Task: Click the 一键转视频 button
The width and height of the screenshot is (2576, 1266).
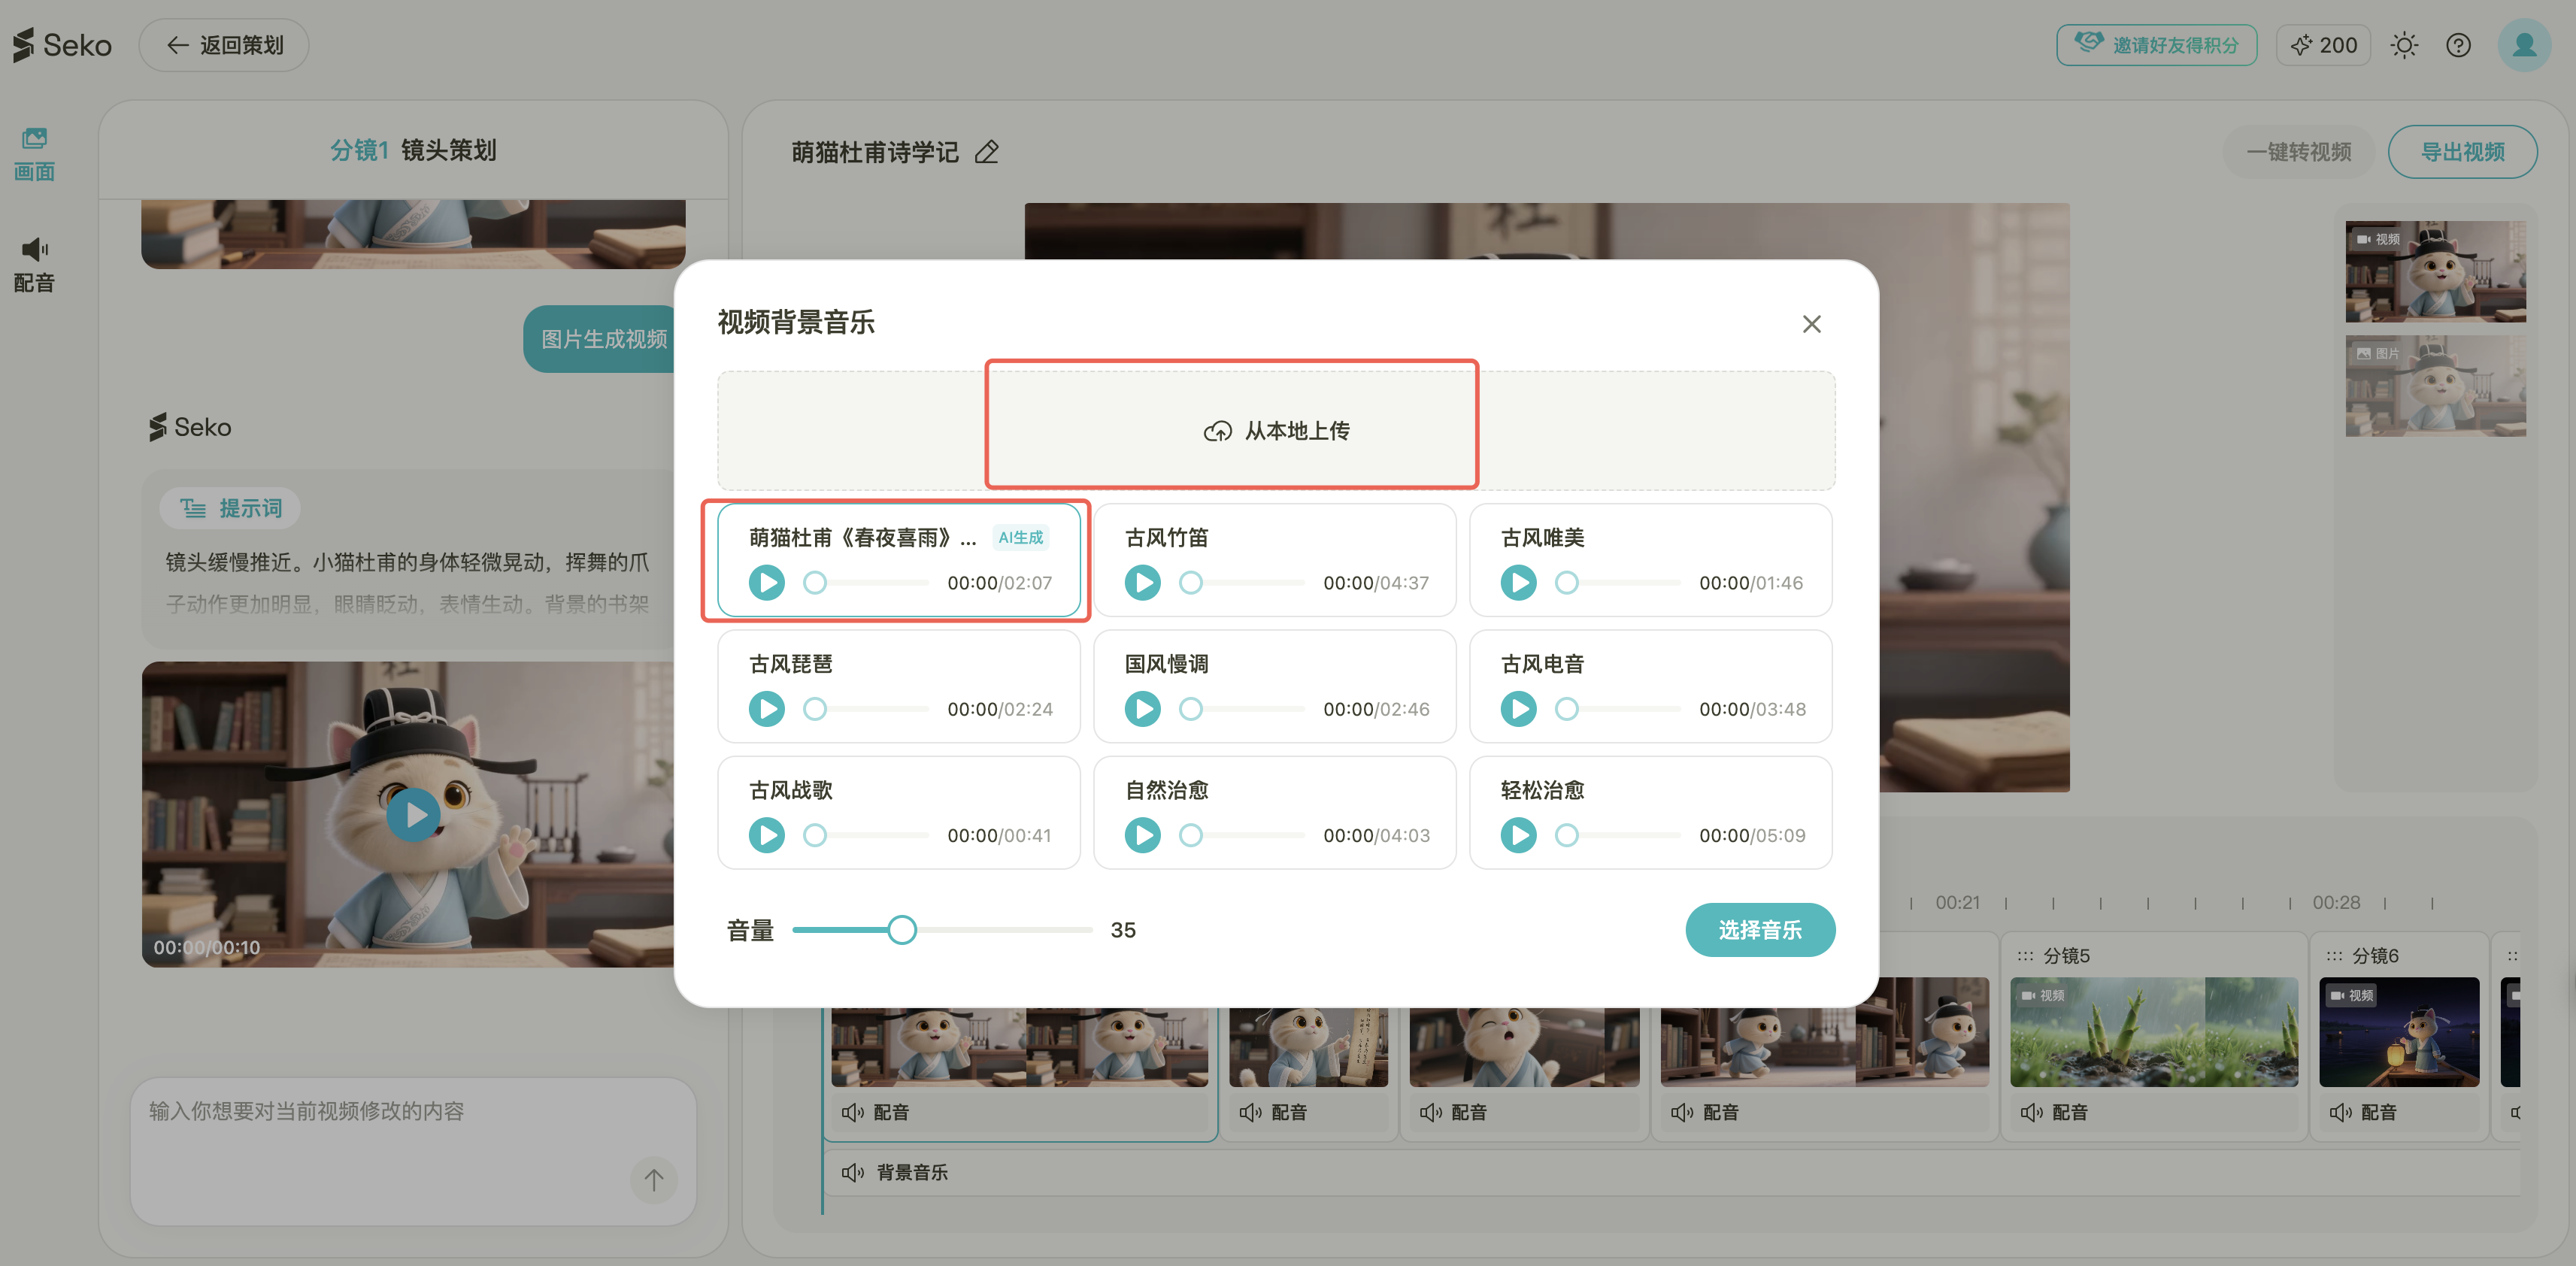Action: click(2298, 152)
